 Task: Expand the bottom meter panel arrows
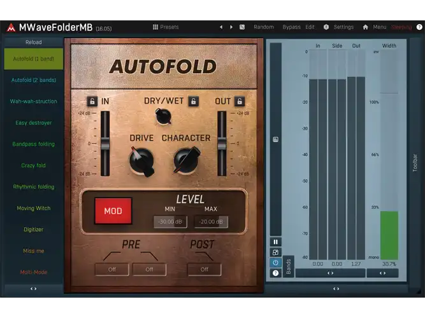pyautogui.click(x=336, y=289)
